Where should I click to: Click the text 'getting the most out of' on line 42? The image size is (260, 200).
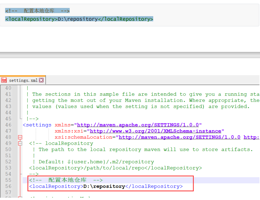coord(69,100)
